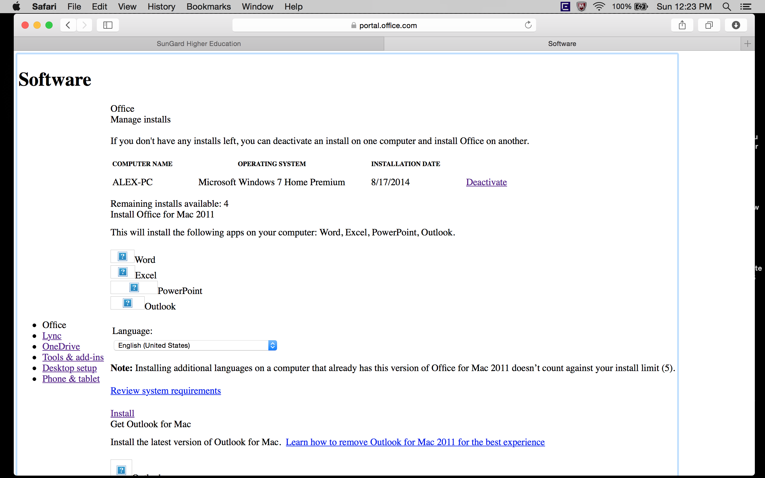Viewport: 765px width, 478px height.
Task: Show all open tabs overview
Action: click(709, 25)
